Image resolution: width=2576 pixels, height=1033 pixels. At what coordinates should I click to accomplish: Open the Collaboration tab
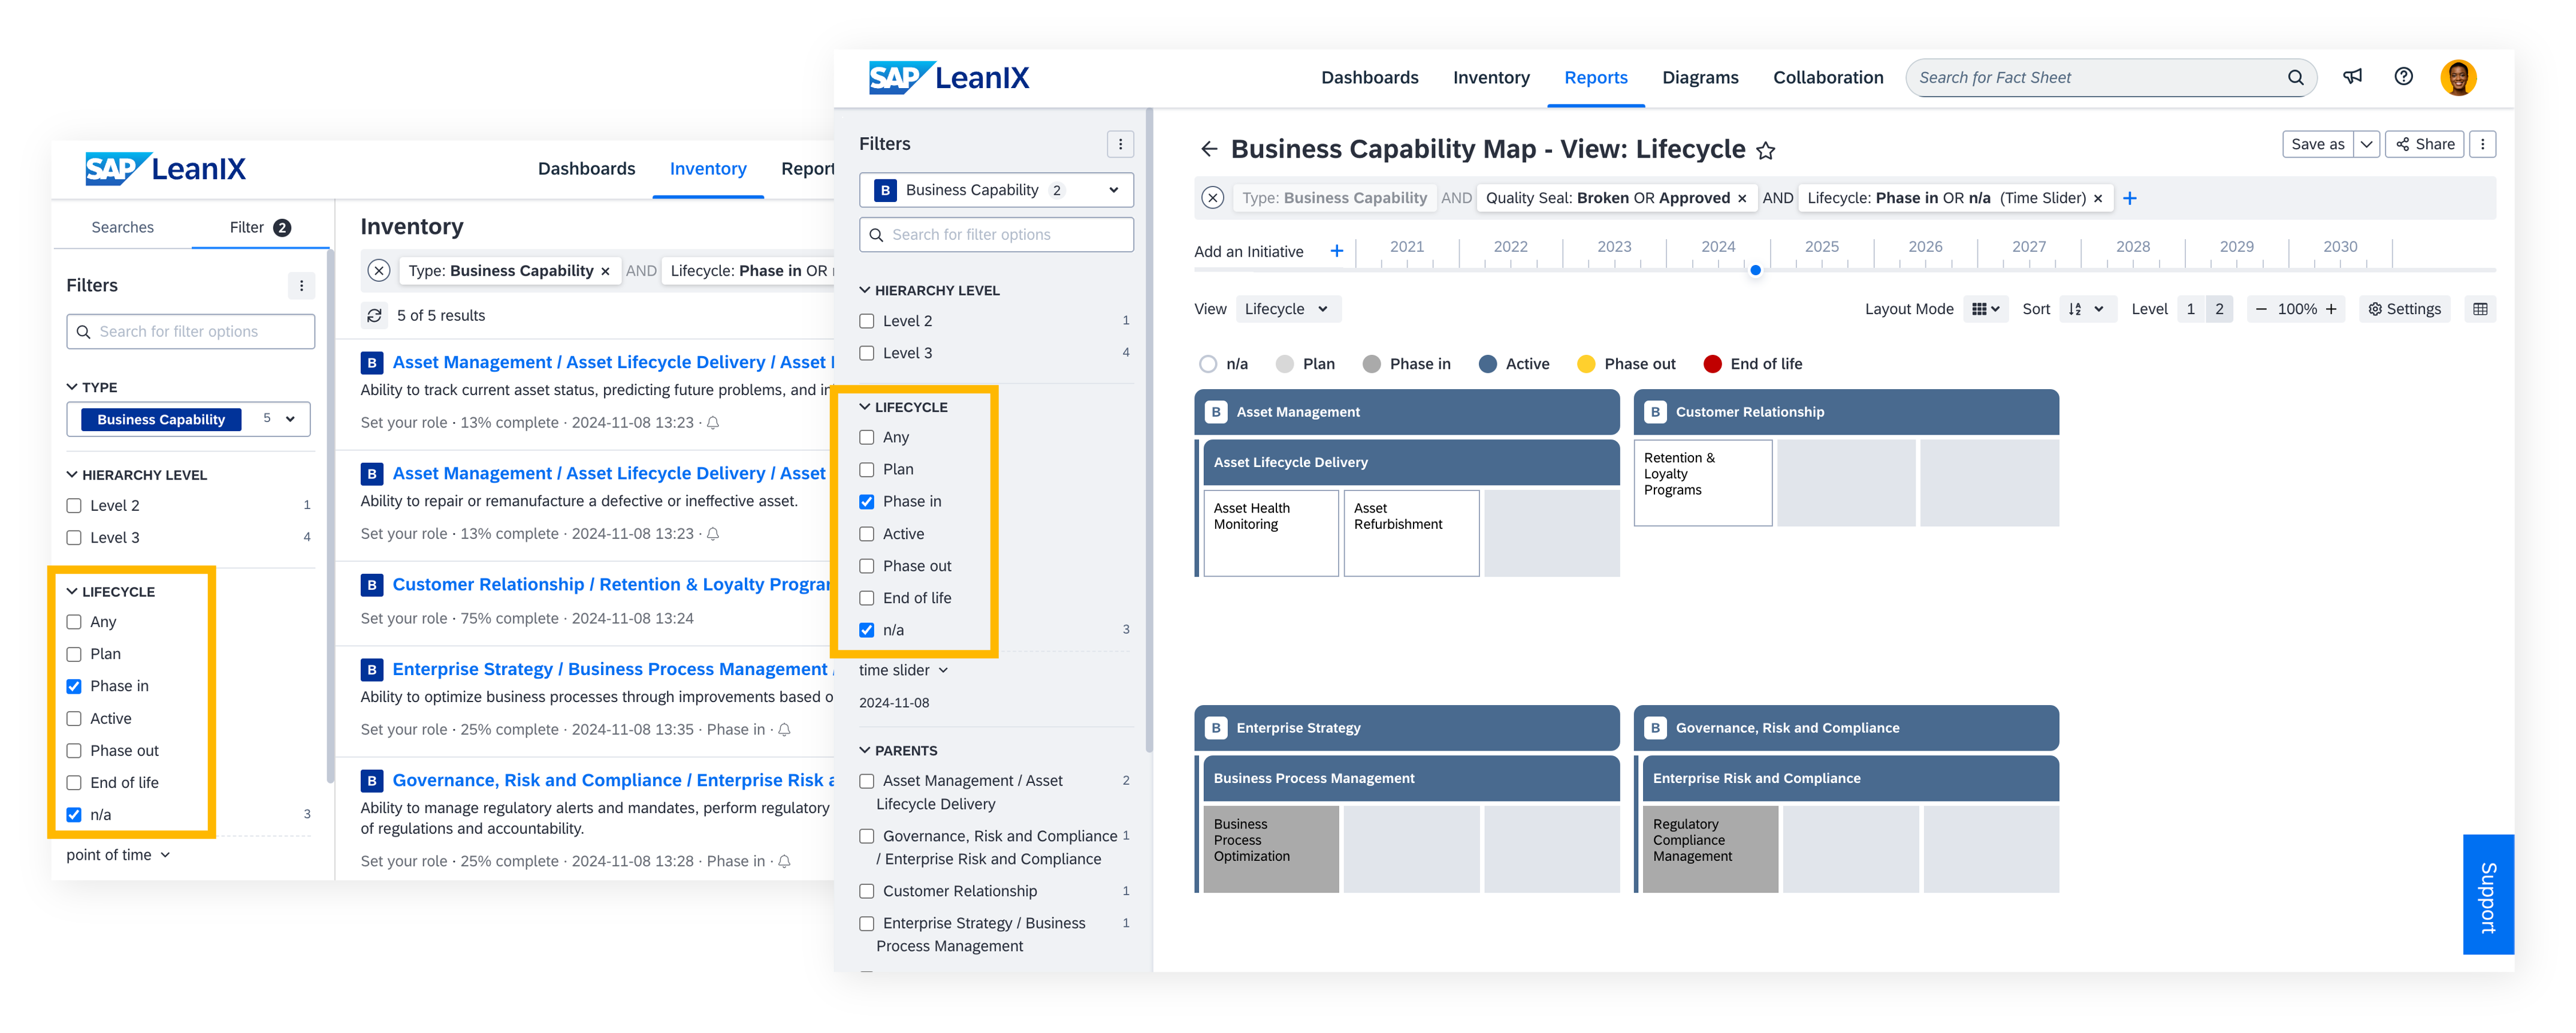coord(1828,77)
